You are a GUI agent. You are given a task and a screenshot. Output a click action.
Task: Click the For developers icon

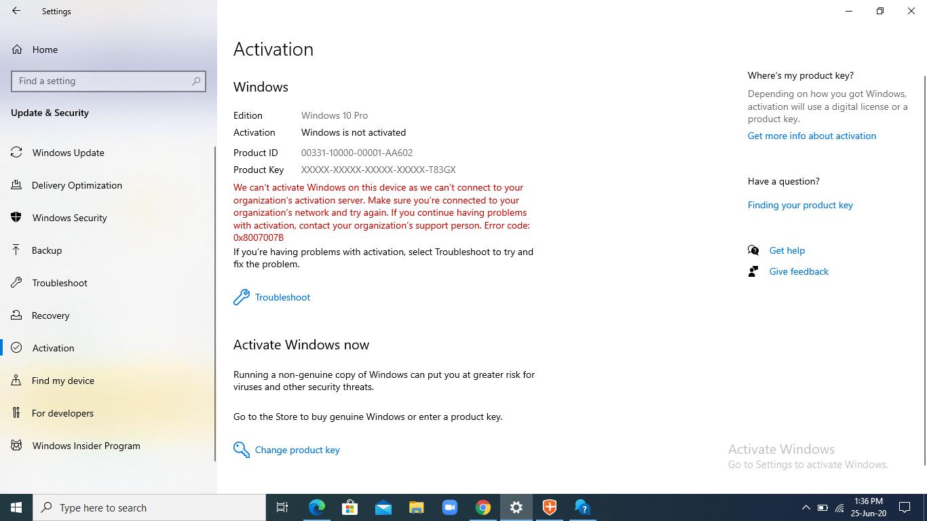[16, 413]
